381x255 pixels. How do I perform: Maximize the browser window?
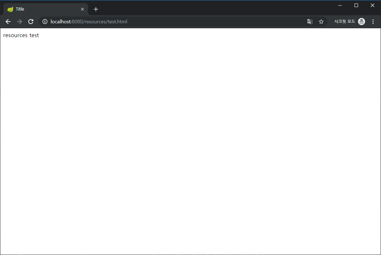coord(356,5)
